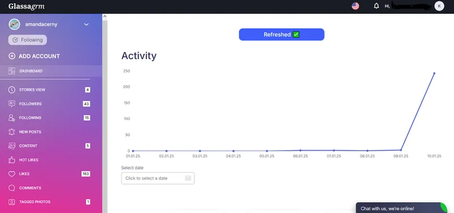Click the amandacerny profile picture
Viewport: 454px width, 213px height.
(14, 24)
